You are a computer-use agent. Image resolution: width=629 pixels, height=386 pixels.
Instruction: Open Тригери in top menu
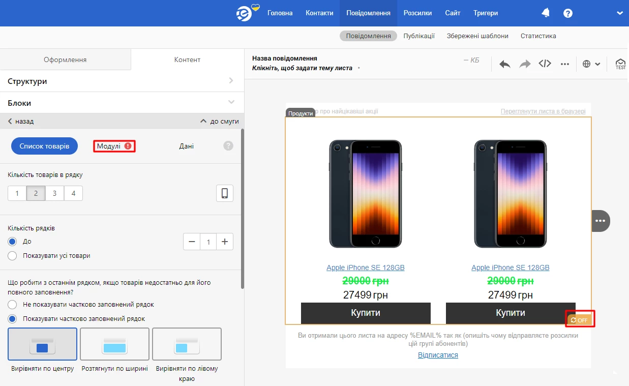tap(486, 13)
